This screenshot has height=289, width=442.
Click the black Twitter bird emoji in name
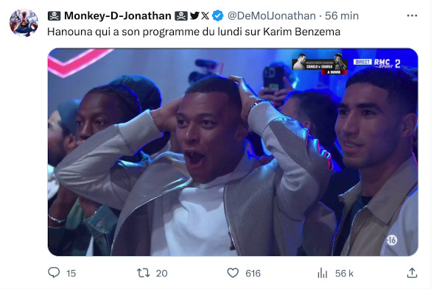click(194, 15)
